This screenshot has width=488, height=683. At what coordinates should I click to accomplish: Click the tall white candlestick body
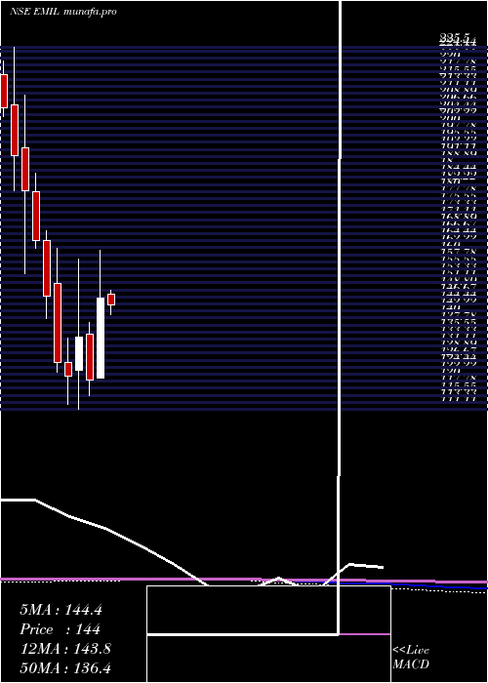[101, 338]
